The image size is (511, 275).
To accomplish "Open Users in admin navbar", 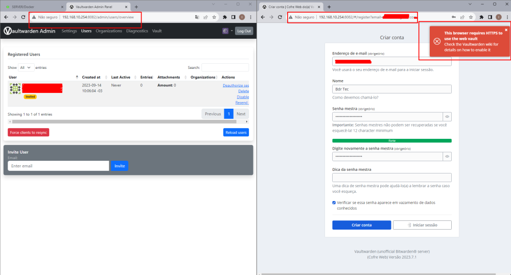I will pyautogui.click(x=86, y=31).
